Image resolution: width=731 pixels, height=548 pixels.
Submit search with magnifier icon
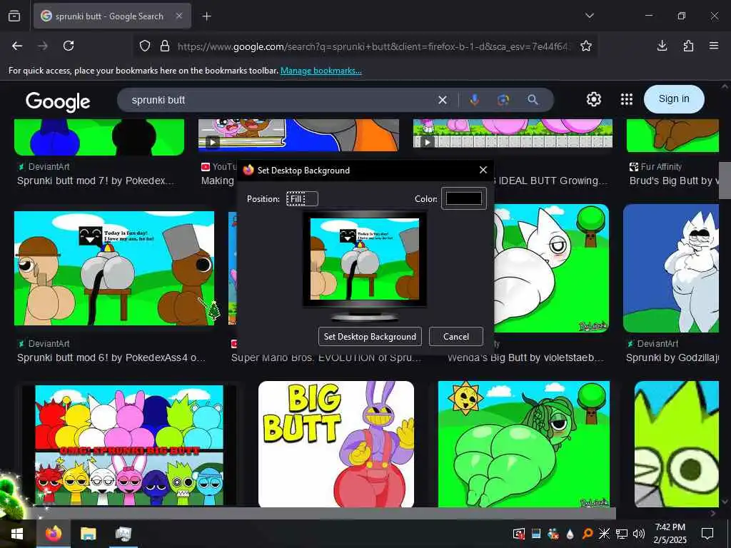[x=533, y=100]
